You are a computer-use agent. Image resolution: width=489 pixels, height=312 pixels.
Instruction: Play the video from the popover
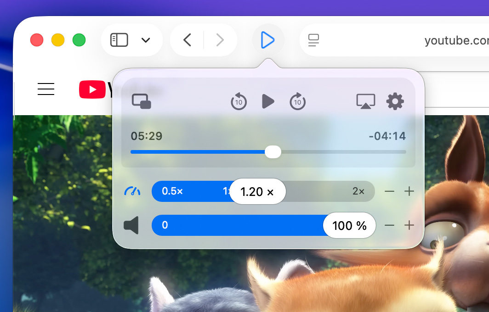click(268, 101)
